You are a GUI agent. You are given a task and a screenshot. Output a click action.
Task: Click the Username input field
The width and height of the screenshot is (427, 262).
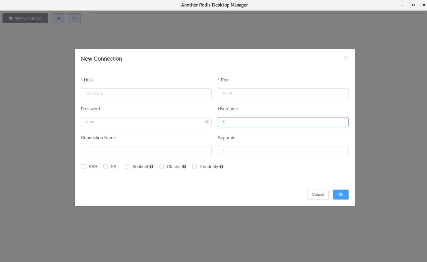pos(283,122)
